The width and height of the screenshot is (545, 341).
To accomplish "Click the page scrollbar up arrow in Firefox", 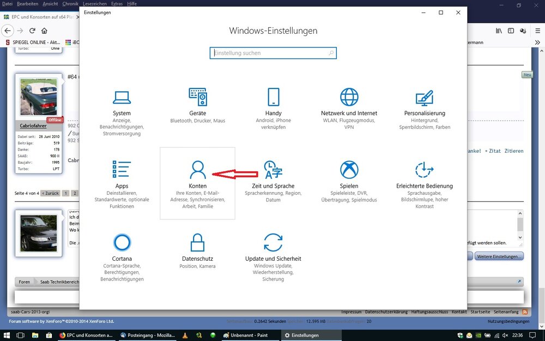I will [x=542, y=51].
